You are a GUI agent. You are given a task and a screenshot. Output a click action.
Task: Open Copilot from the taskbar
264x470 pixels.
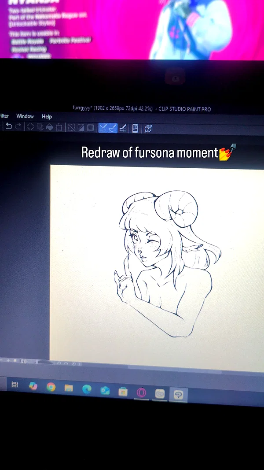point(33,386)
